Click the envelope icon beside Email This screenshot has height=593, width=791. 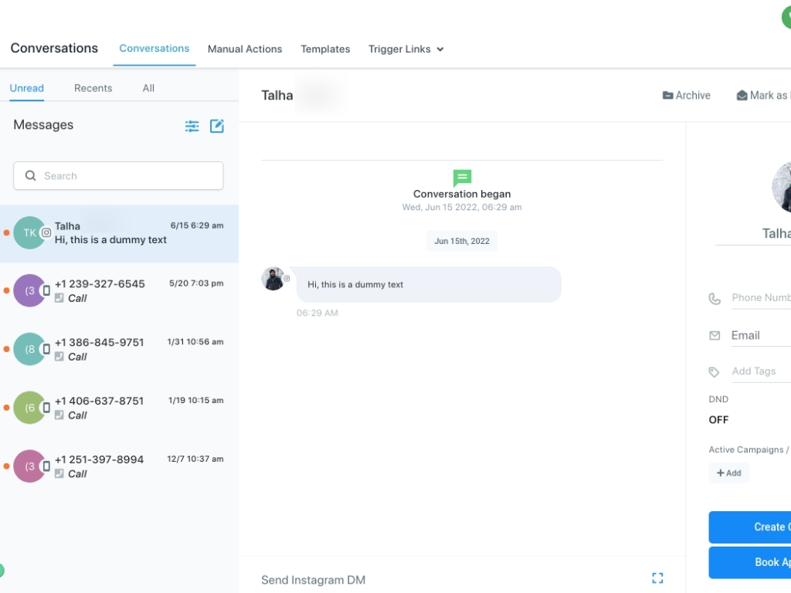point(715,335)
